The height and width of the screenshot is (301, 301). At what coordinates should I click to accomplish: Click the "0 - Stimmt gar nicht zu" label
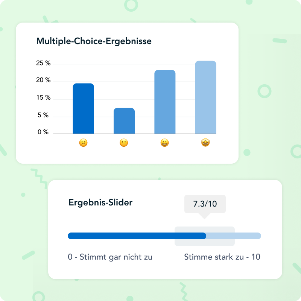coord(110,257)
